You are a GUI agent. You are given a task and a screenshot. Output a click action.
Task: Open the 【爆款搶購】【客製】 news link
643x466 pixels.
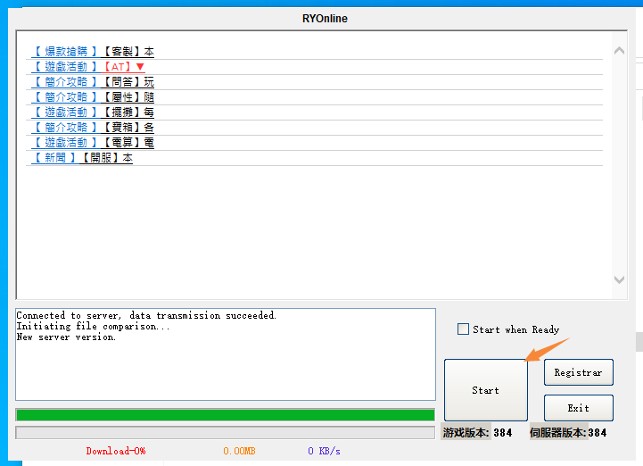pyautogui.click(x=93, y=52)
